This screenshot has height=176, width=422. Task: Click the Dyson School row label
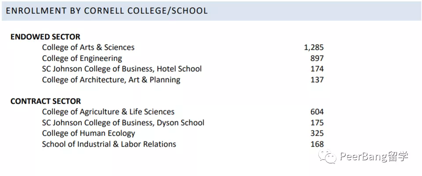(123, 123)
